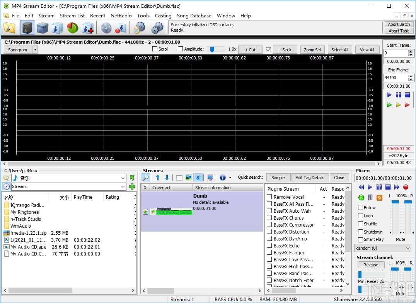Screen dimensions: 416x303
Task: Click the archive box toolbar icon
Action: point(43,27)
